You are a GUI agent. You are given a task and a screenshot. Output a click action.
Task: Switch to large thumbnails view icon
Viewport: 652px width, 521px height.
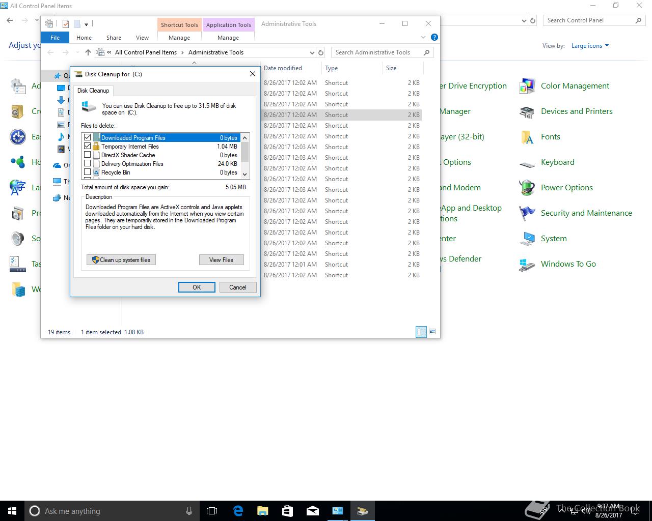pos(432,332)
